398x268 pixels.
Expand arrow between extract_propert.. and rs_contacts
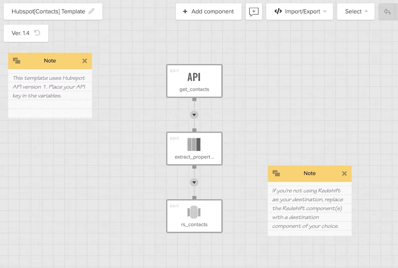(x=194, y=182)
